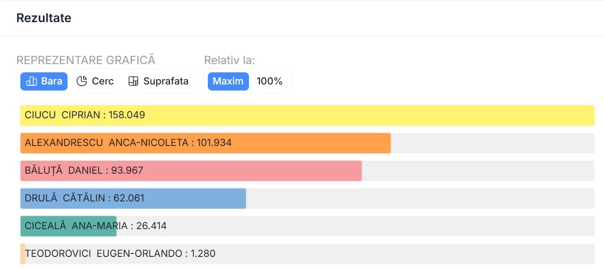Image resolution: width=604 pixels, height=269 pixels.
Task: Switch chart view to Cerc
Action: pyautogui.click(x=95, y=81)
